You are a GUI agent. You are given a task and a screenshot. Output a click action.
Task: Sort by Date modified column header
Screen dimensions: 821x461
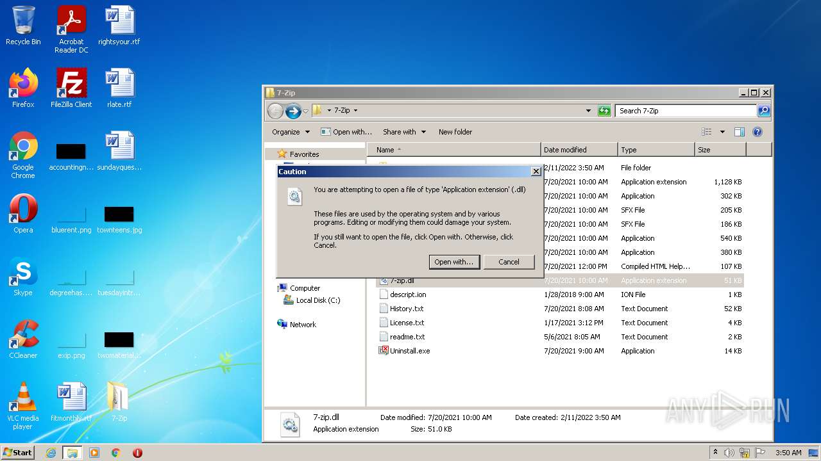(579, 150)
